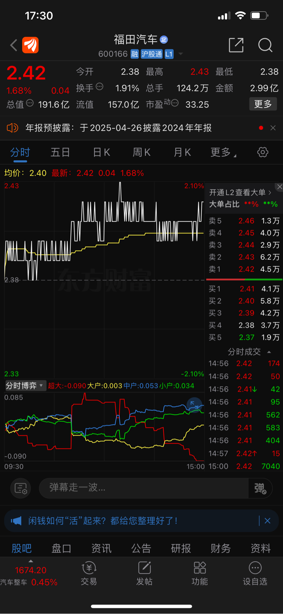This screenshot has height=614, width=283.
Task: Expand the 更多 chart period dropdown
Action: tap(223, 152)
